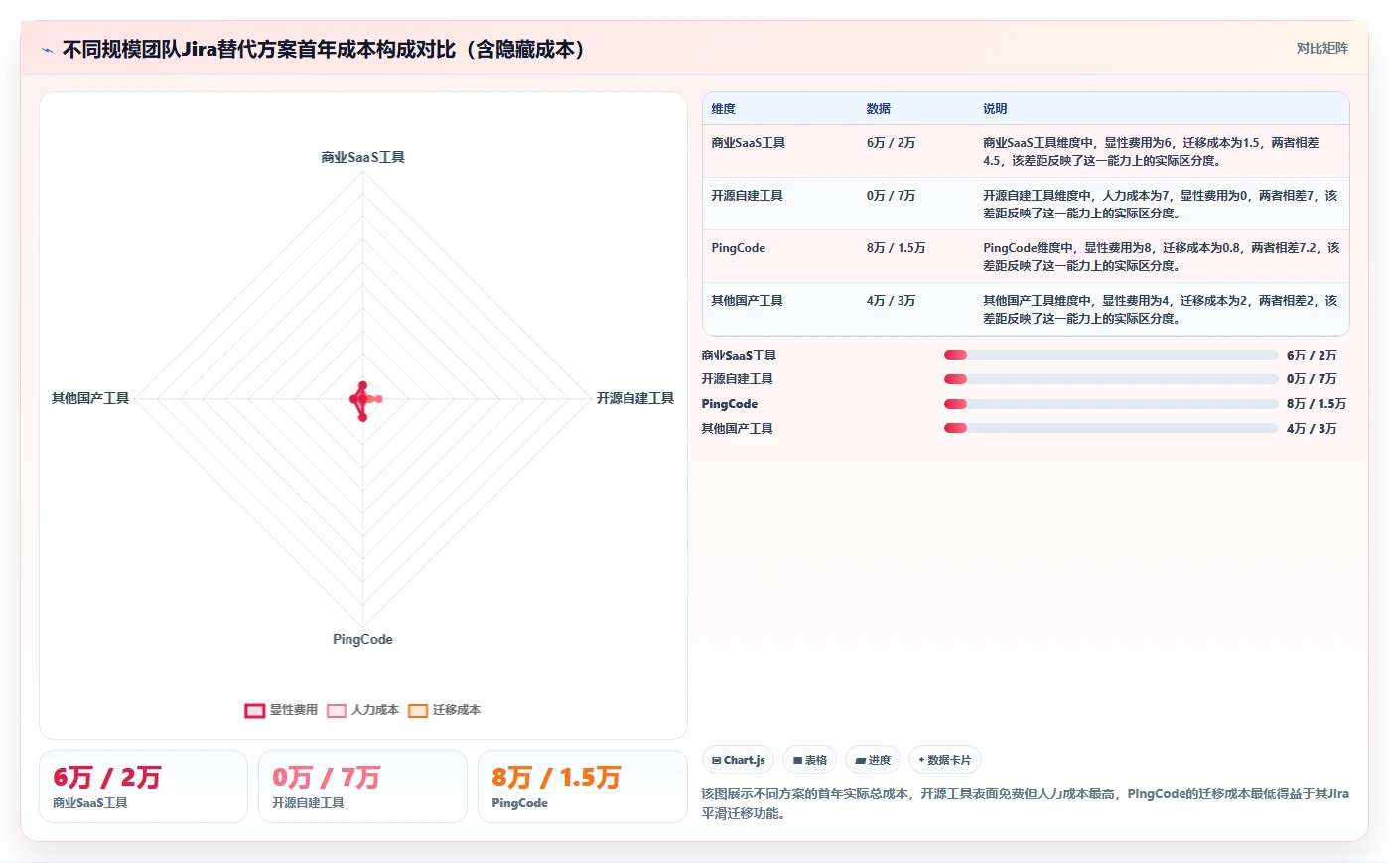1389x863 pixels.
Task: Click the 8万 / 1.5万 table cell
Action: (x=896, y=248)
